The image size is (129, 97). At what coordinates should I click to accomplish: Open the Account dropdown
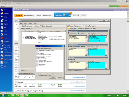click(76, 16)
